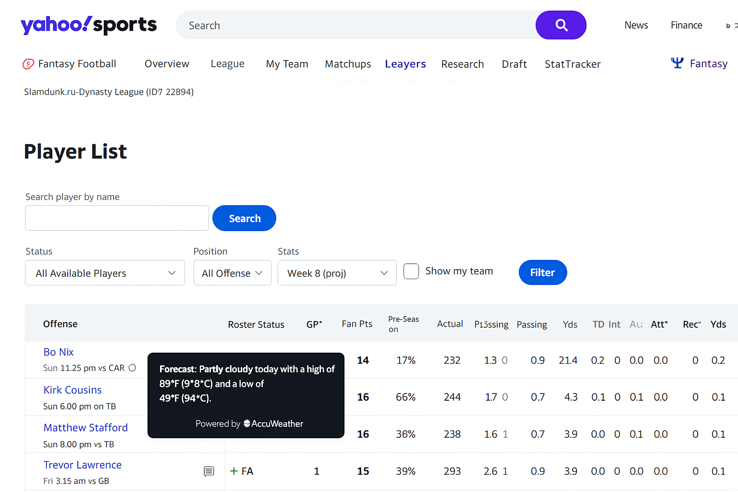
Task: Open the Status All Available Players dropdown
Action: point(105,273)
